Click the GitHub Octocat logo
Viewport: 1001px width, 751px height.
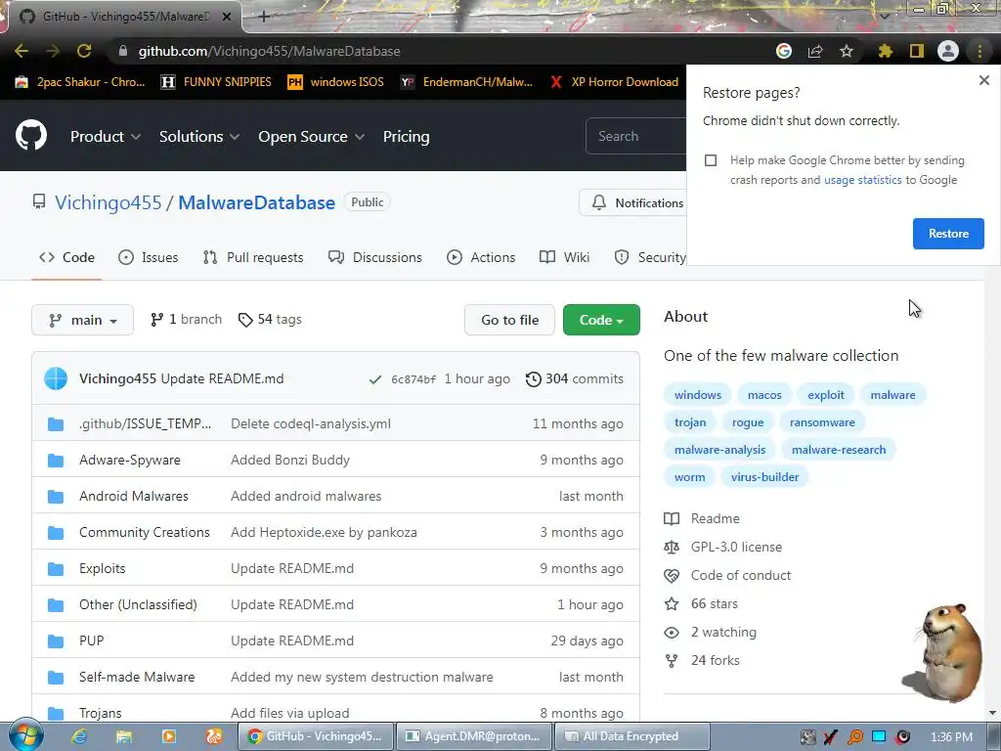(x=30, y=135)
